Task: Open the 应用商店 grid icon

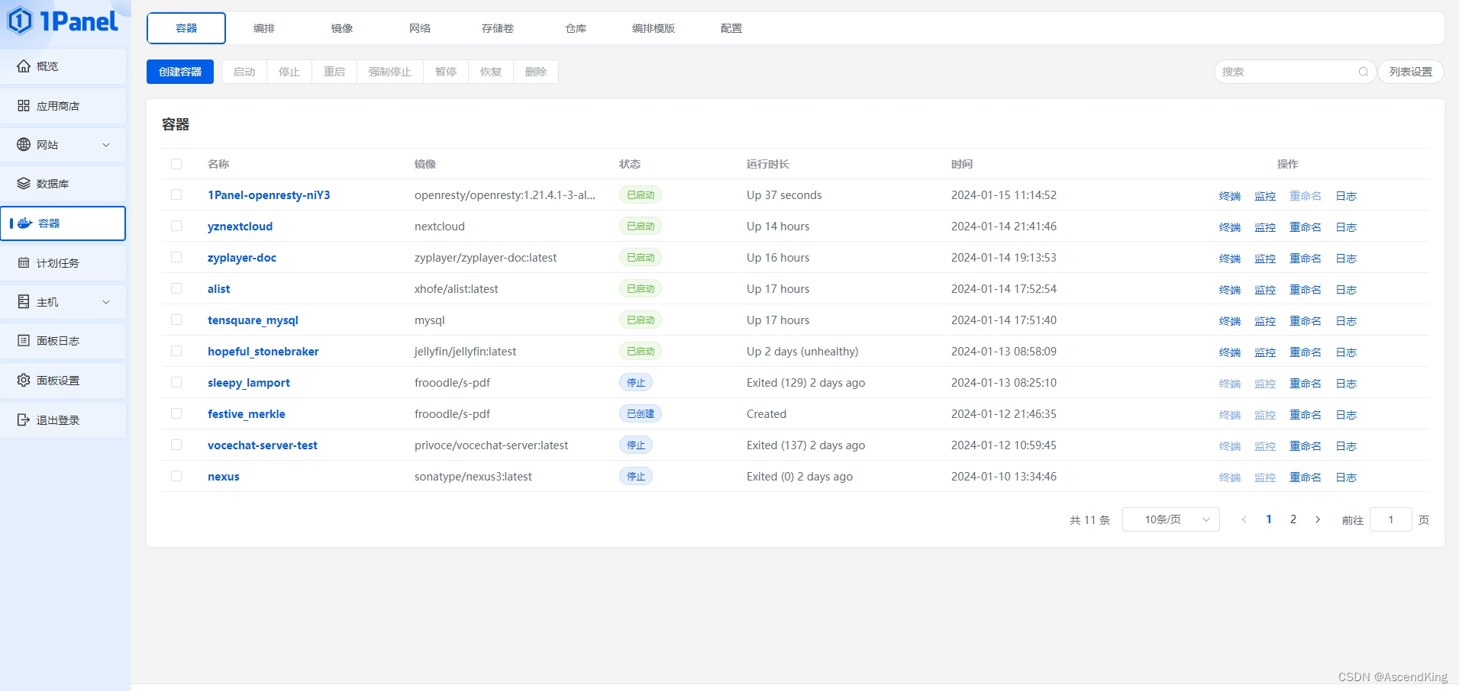Action: [x=24, y=106]
